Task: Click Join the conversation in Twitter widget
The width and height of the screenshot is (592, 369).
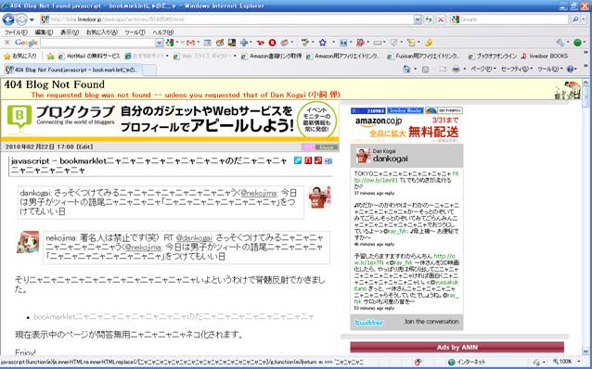Action: pyautogui.click(x=431, y=322)
